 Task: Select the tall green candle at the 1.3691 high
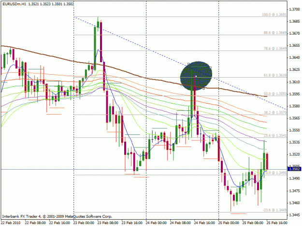click(98, 23)
